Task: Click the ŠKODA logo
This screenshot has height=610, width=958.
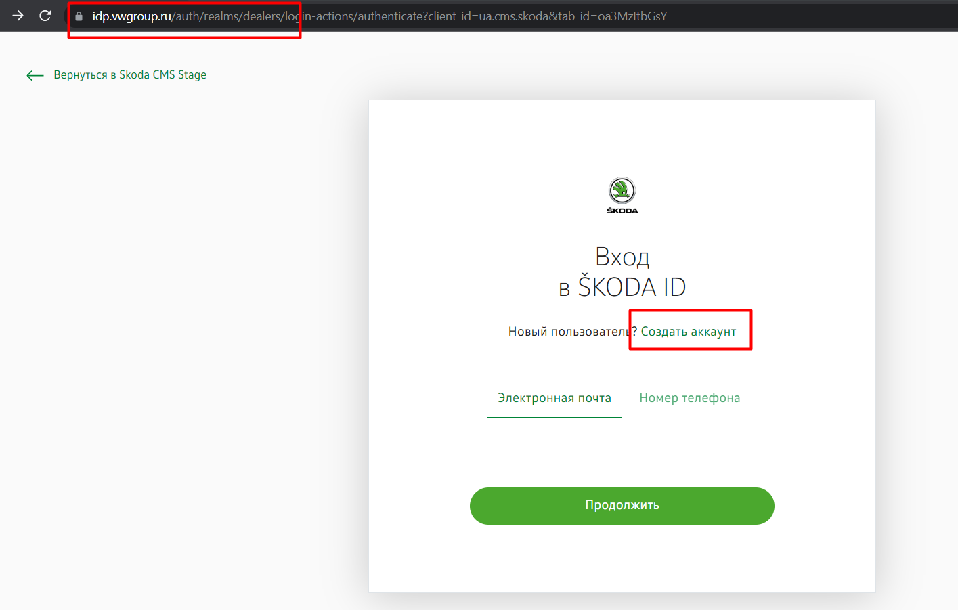Action: pos(622,196)
